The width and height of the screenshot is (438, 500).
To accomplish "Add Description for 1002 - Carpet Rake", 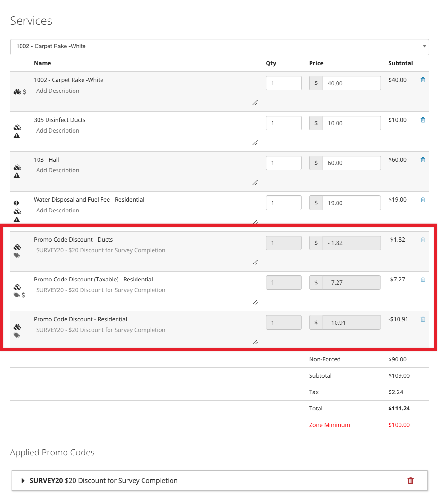I will point(58,91).
